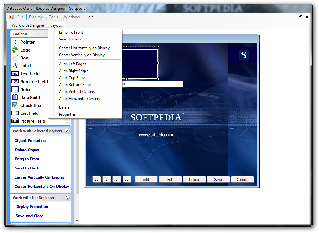Open the File menu

pyautogui.click(x=20, y=17)
